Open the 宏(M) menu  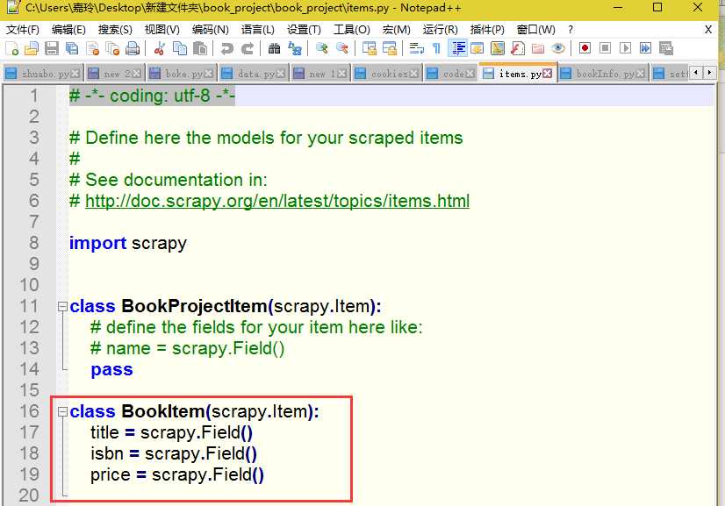(396, 30)
